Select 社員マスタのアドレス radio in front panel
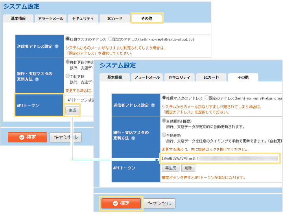284x214 pixels. coord(164,98)
